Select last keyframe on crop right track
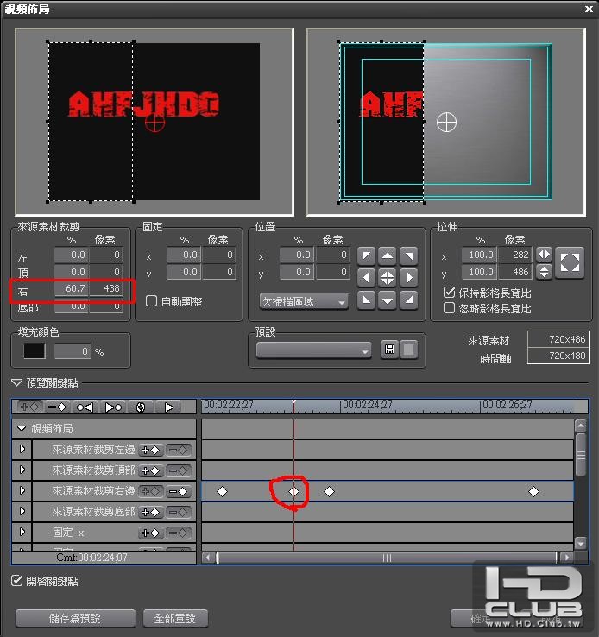The image size is (599, 637). 533,492
